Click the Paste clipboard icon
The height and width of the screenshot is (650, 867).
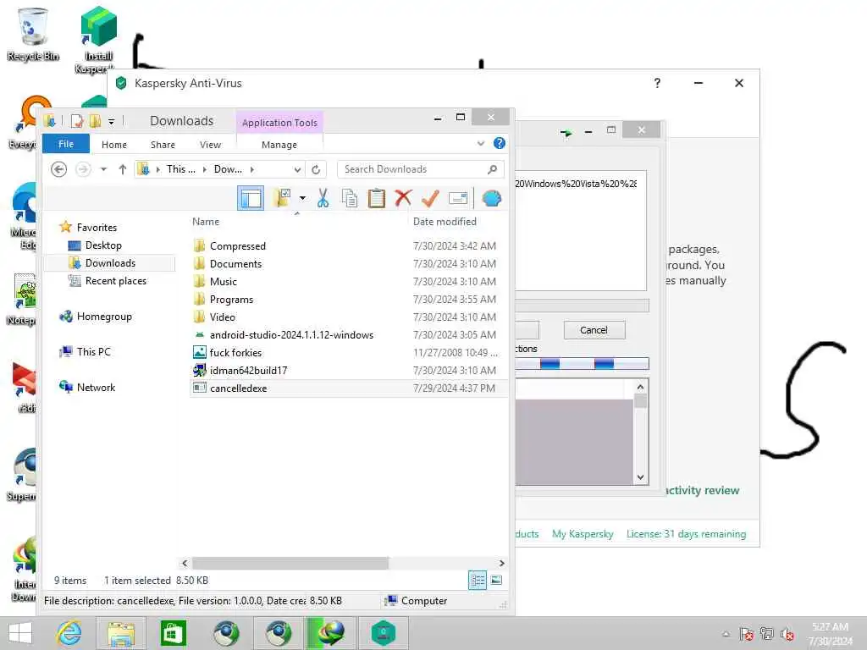(377, 198)
